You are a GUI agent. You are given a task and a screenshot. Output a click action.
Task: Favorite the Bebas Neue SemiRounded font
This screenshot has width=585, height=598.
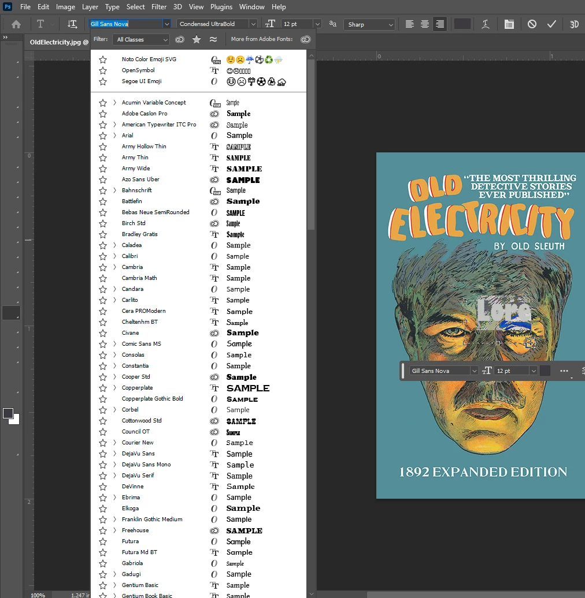(103, 212)
